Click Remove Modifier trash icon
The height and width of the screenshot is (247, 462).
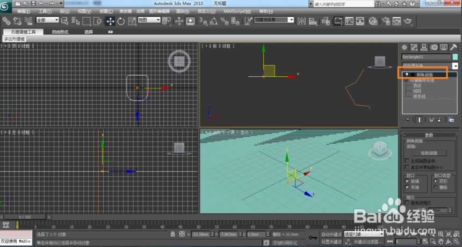[439, 120]
